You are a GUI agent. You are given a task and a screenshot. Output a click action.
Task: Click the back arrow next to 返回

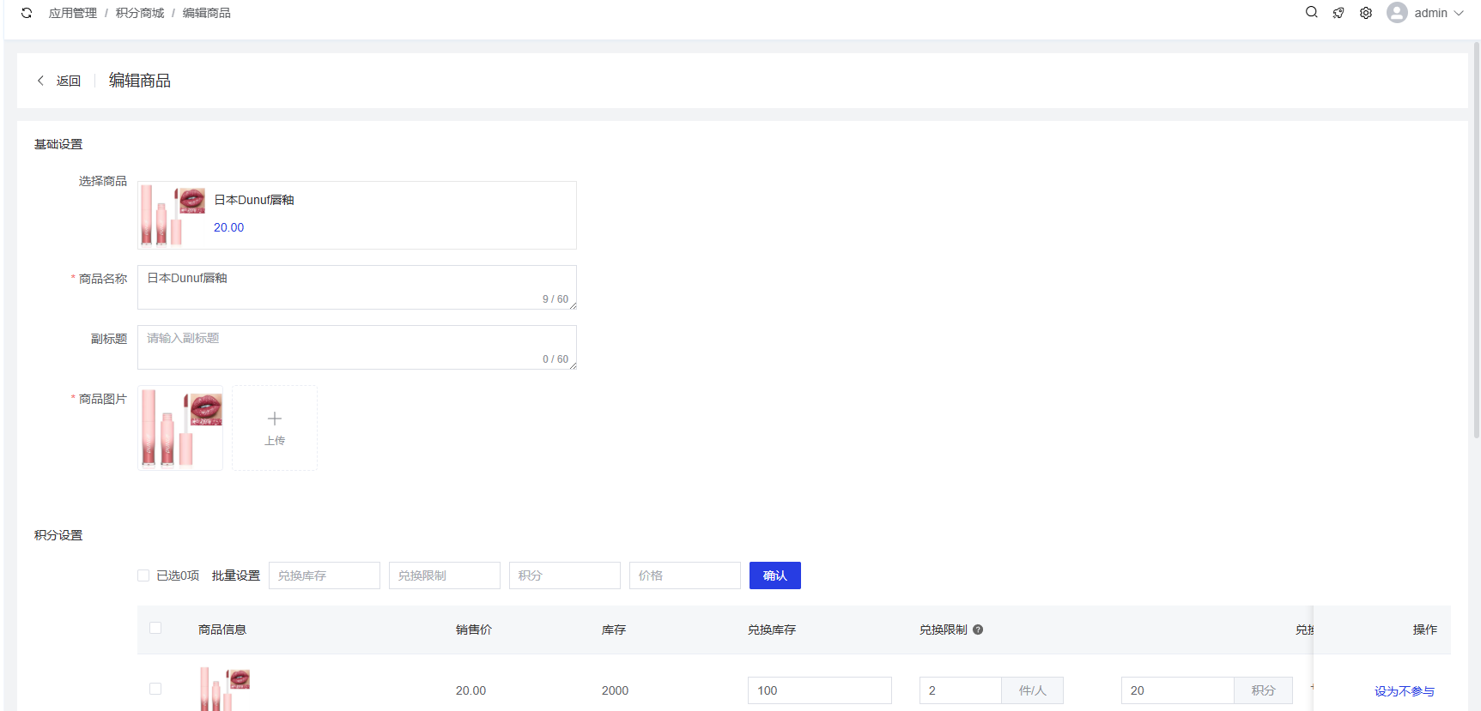[40, 81]
